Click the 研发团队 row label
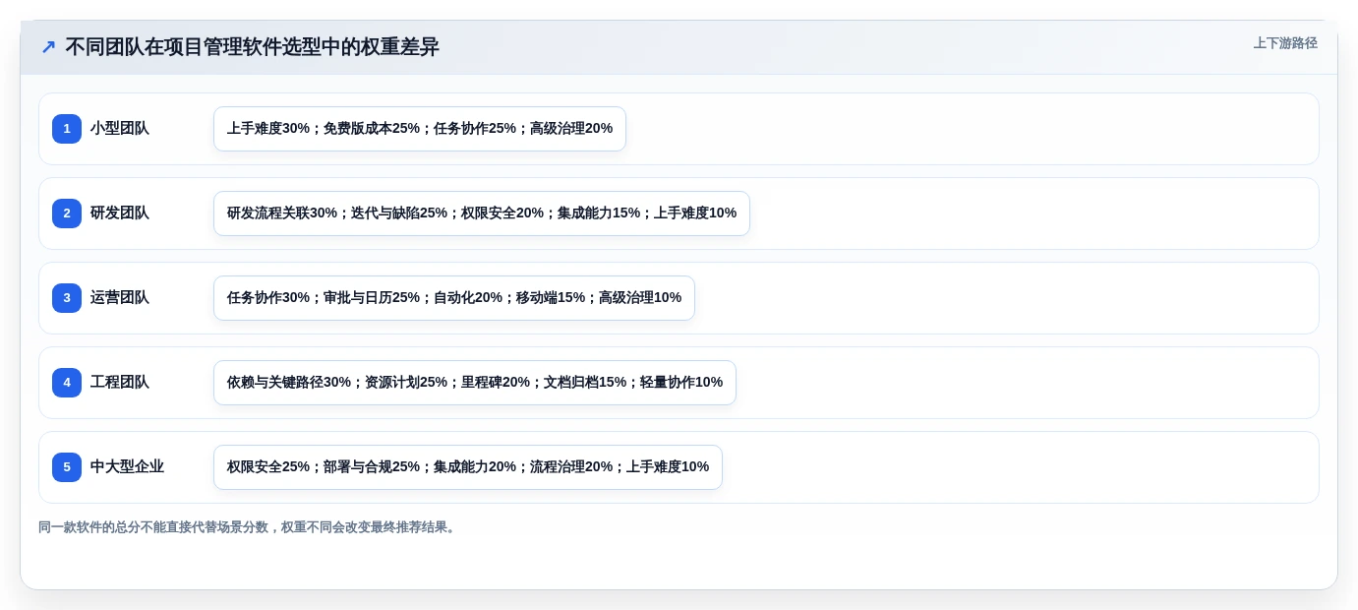Viewport: 1358px width, 610px height. coord(120,213)
